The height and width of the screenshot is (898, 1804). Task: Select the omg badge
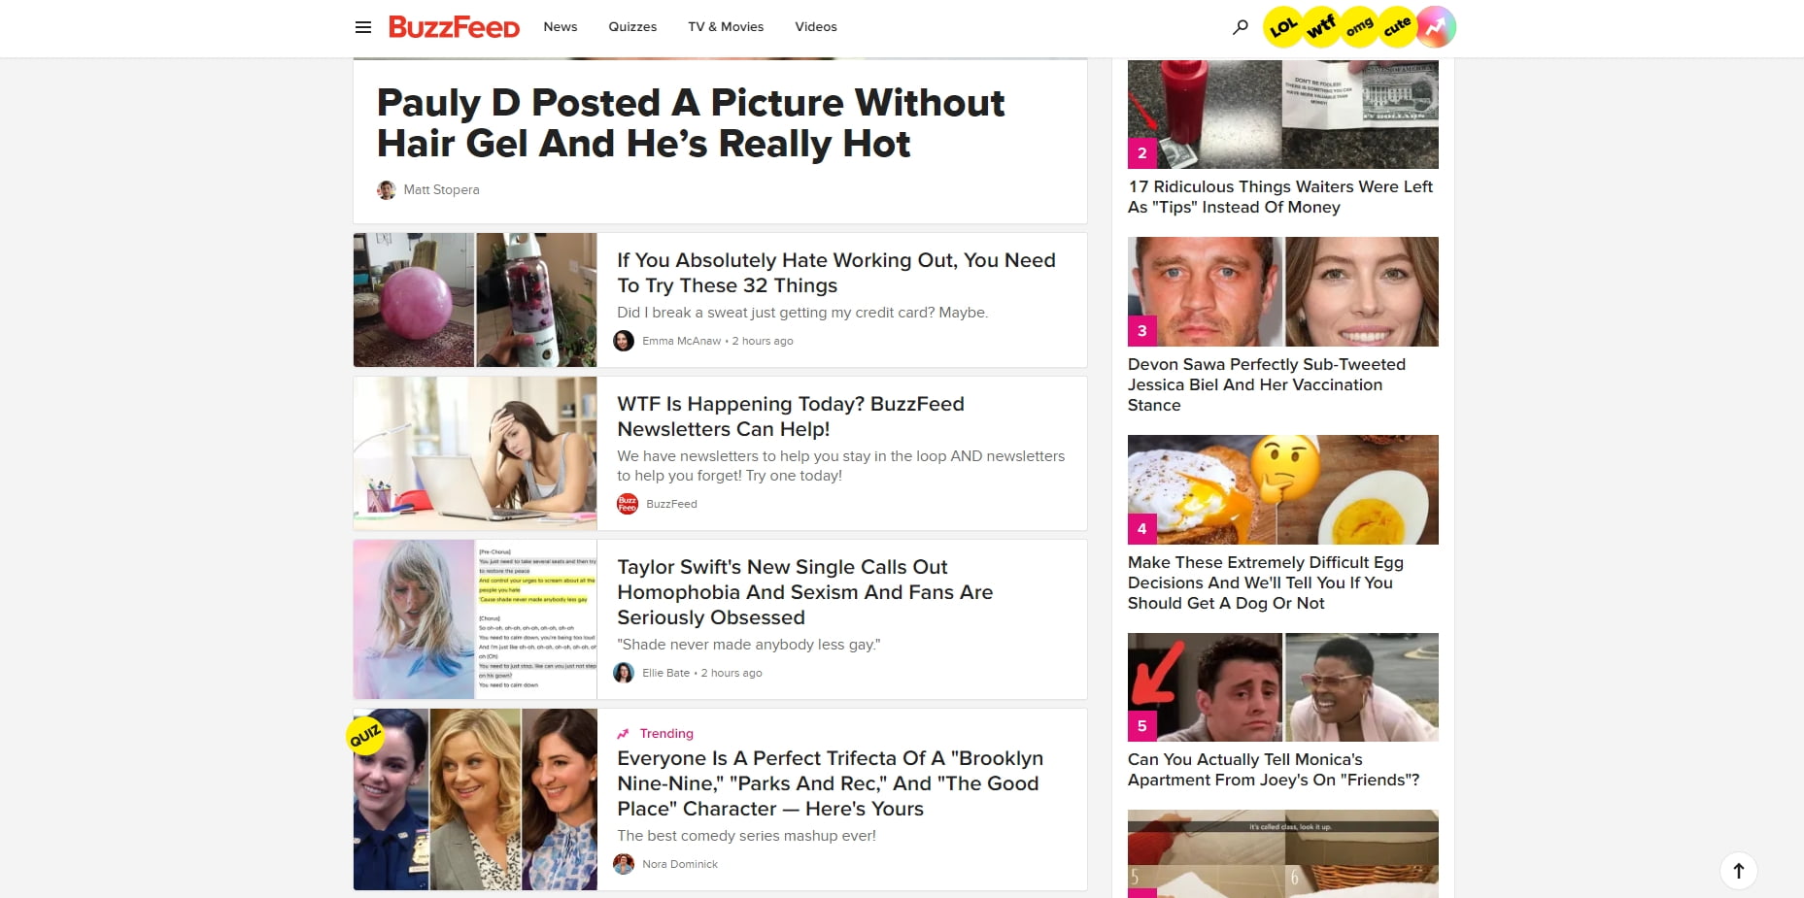click(x=1359, y=27)
